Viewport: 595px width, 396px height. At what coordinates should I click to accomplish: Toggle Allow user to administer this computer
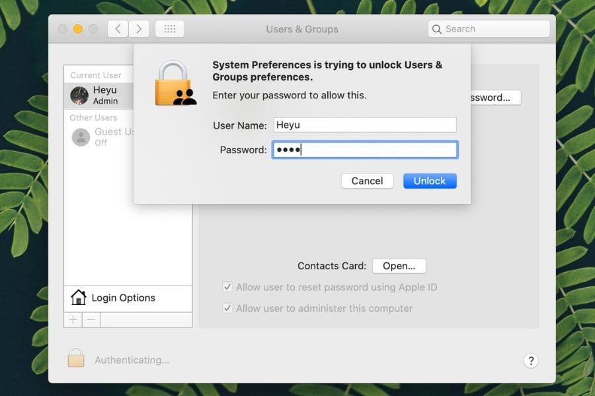(227, 308)
